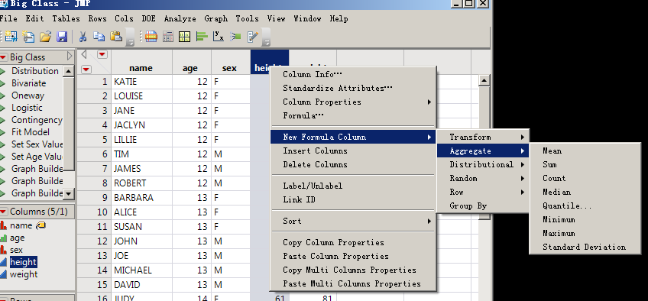Viewport: 648px width, 301px height.
Task: Pick Quantile... from Aggregate submenu
Action: [x=585, y=206]
